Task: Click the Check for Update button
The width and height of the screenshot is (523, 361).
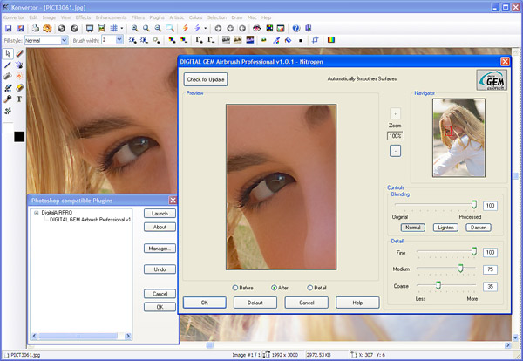Action: tap(205, 79)
